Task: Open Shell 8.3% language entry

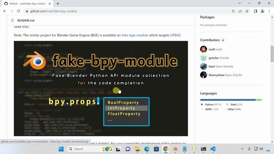Action: (234, 104)
